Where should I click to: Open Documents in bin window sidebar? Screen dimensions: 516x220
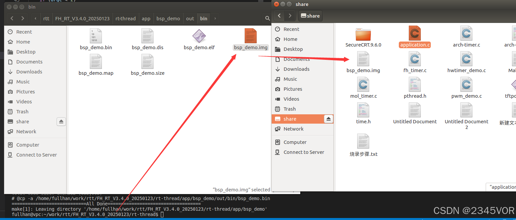click(35, 62)
